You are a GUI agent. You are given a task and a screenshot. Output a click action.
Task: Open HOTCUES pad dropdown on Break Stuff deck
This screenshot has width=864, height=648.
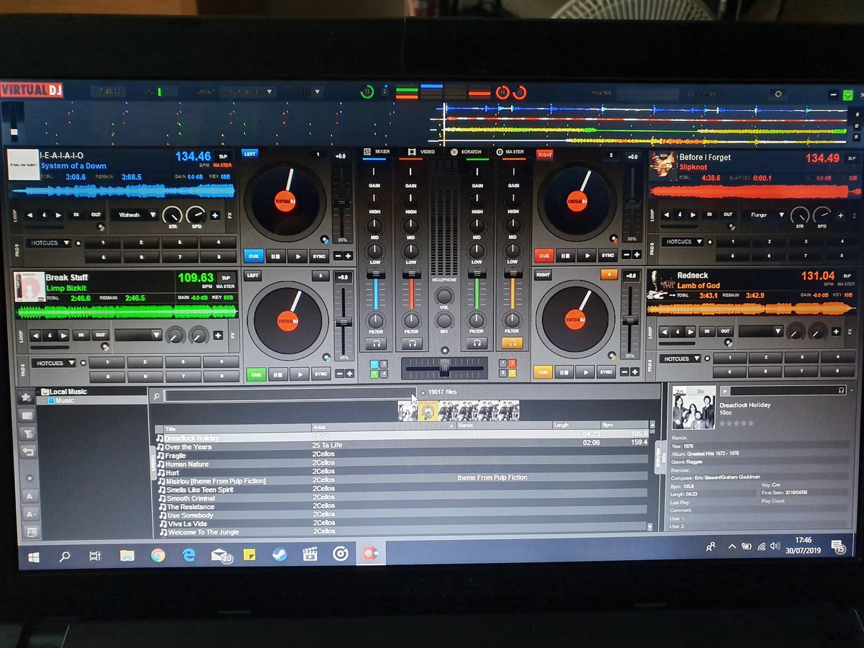pos(53,363)
